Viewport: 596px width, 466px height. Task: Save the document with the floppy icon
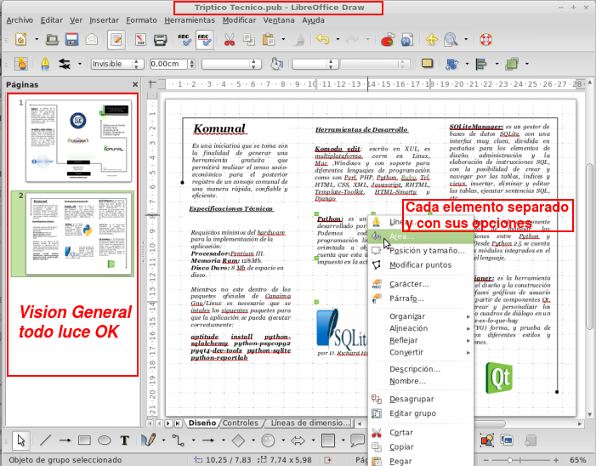[x=71, y=39]
